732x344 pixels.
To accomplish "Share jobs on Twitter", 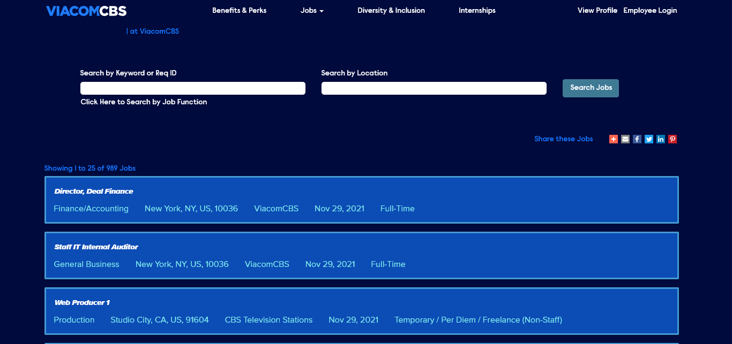I will pyautogui.click(x=649, y=139).
